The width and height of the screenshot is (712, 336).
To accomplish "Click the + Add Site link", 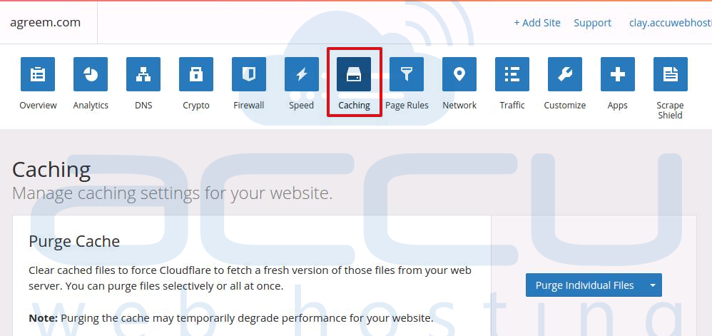I will click(x=537, y=23).
